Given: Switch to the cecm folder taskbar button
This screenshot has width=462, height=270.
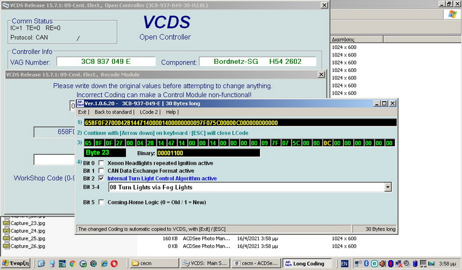Looking at the screenshot, I should 154,263.
